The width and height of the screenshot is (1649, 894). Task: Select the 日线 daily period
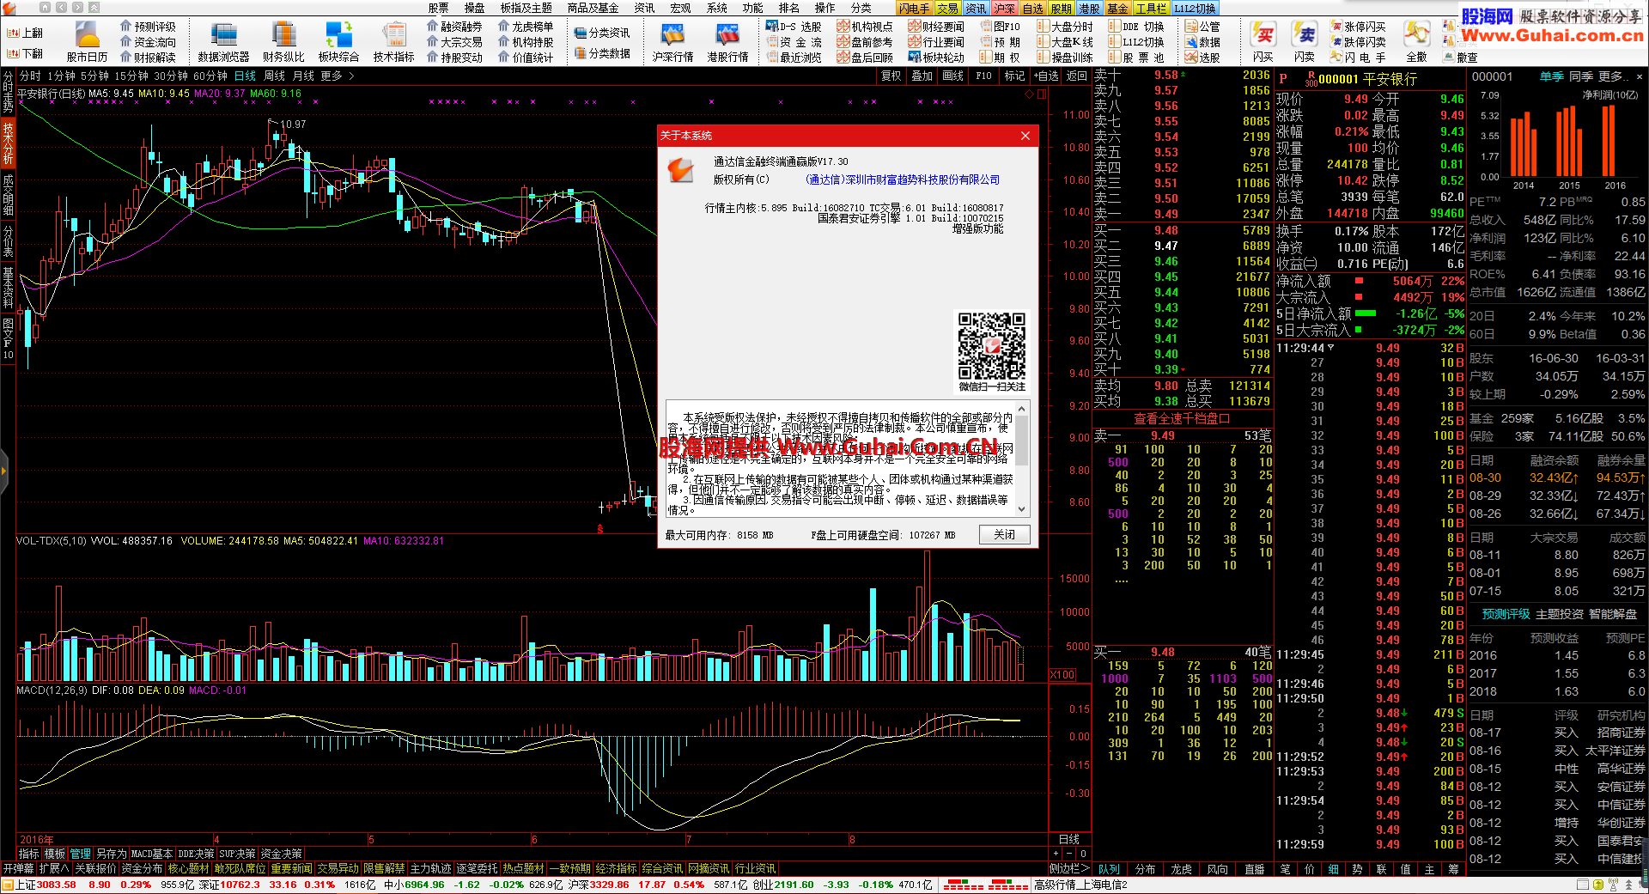coord(245,76)
